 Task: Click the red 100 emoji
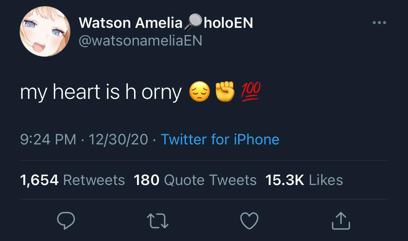(251, 92)
